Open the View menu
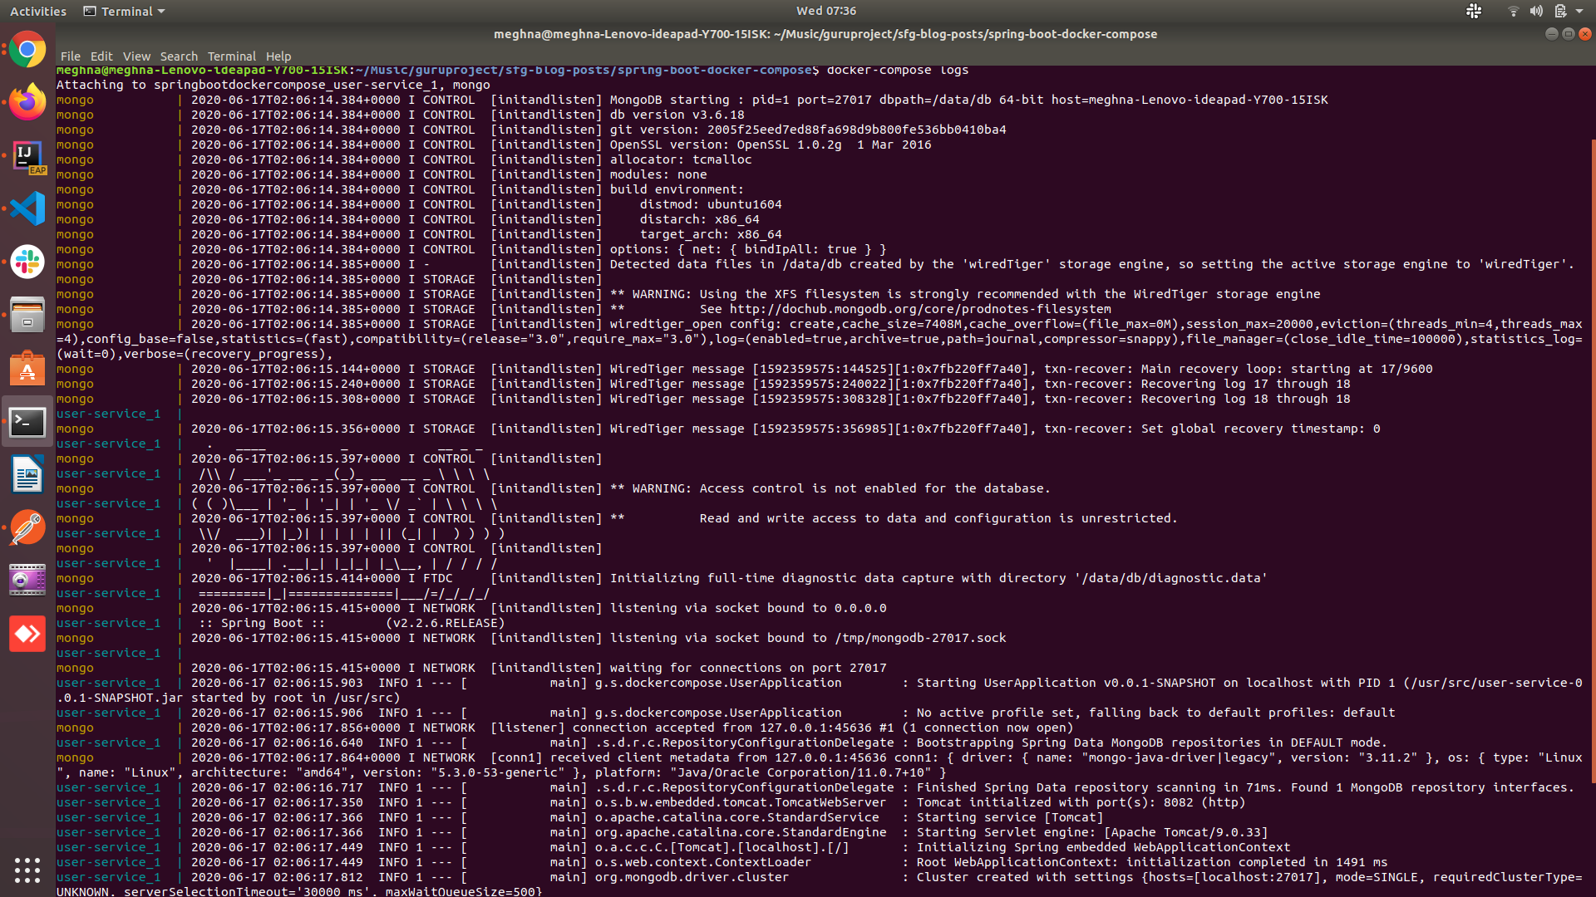 click(x=136, y=56)
